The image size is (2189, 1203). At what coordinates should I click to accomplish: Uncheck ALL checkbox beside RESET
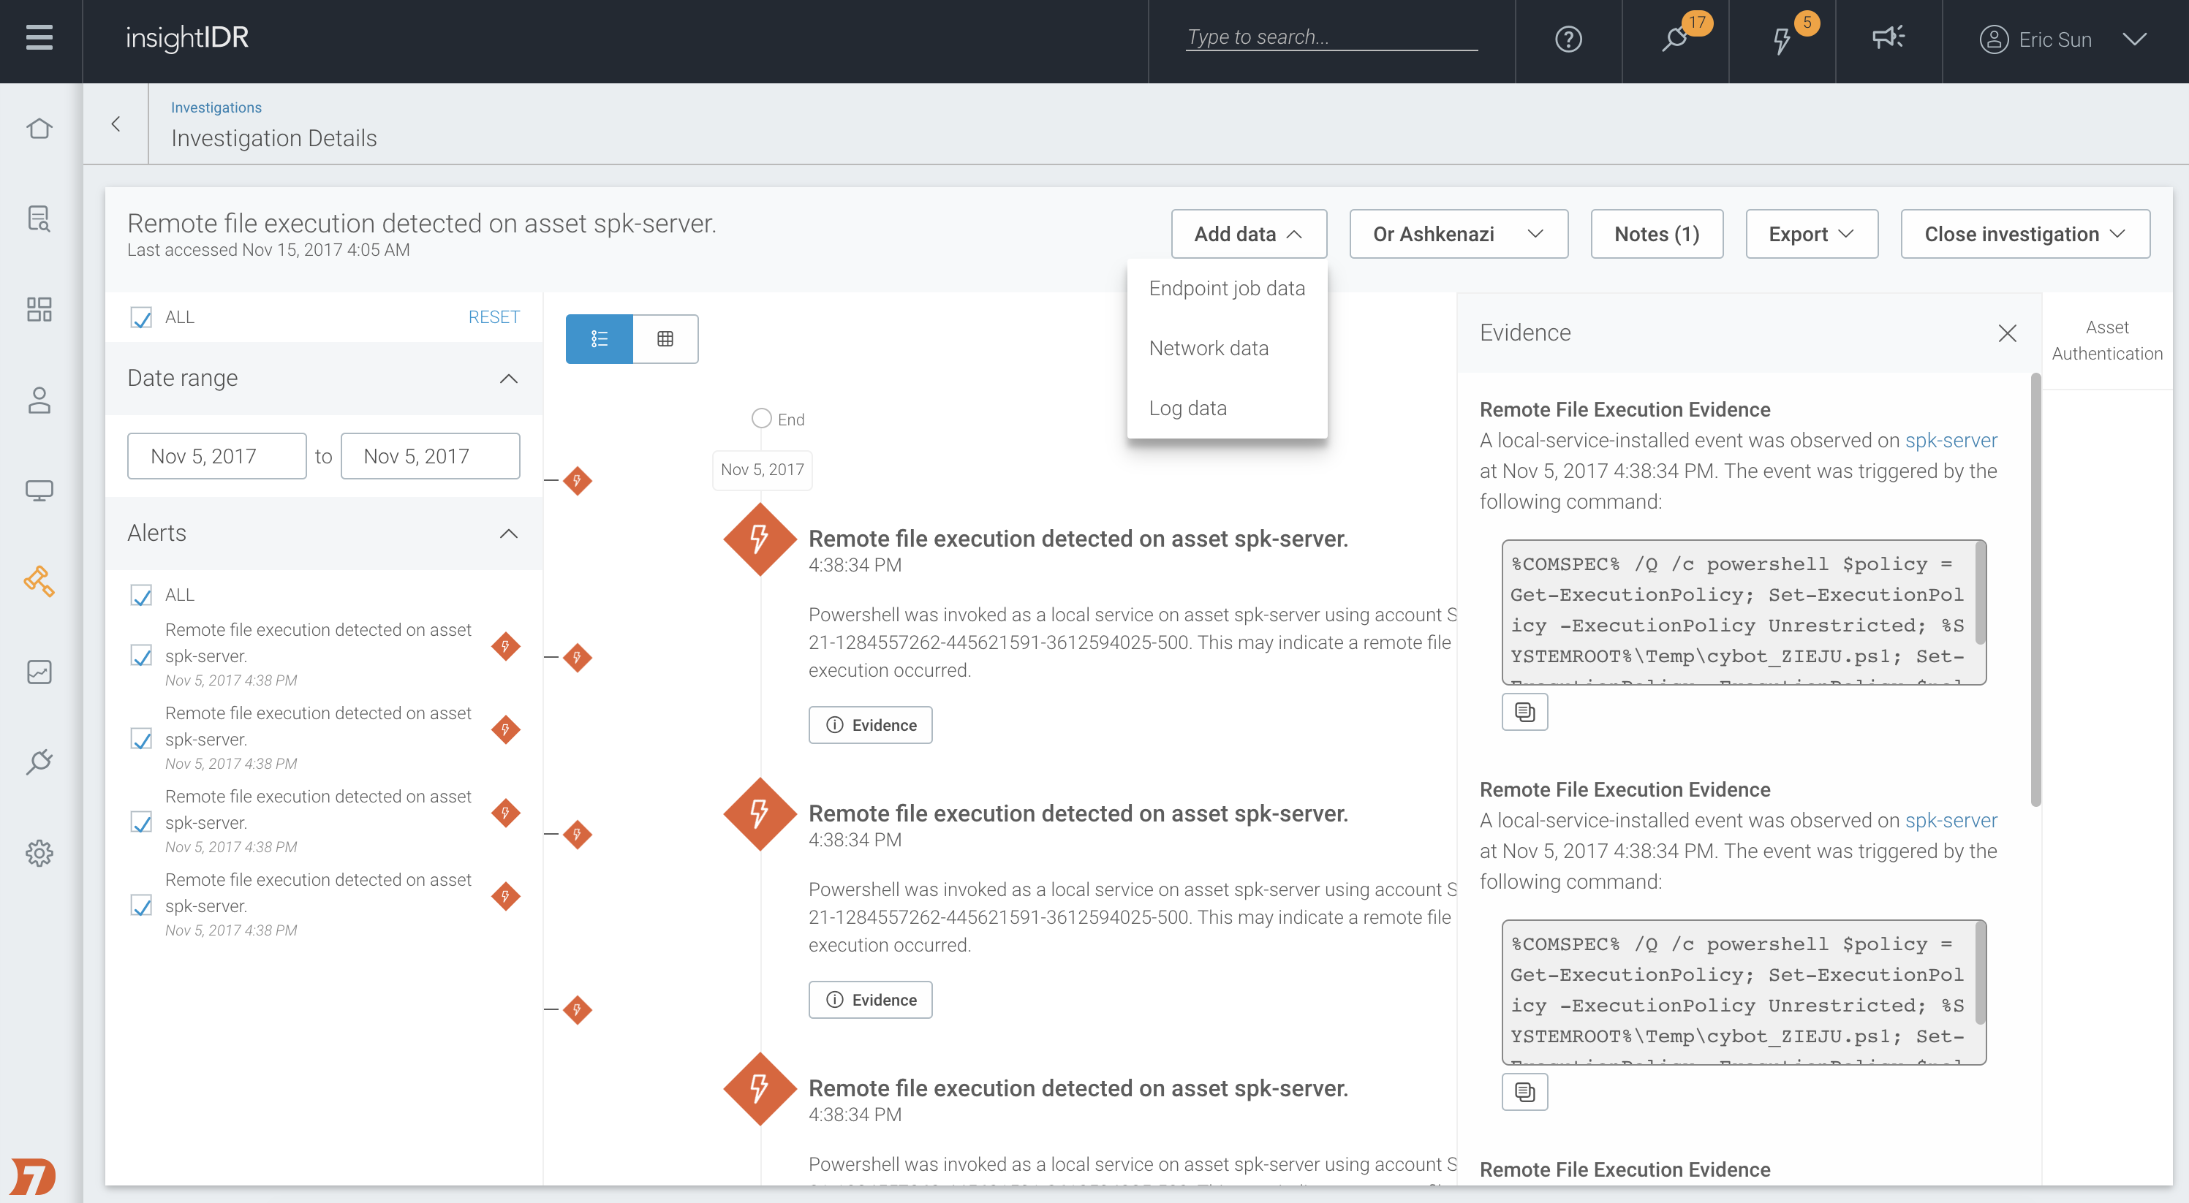pos(141,318)
